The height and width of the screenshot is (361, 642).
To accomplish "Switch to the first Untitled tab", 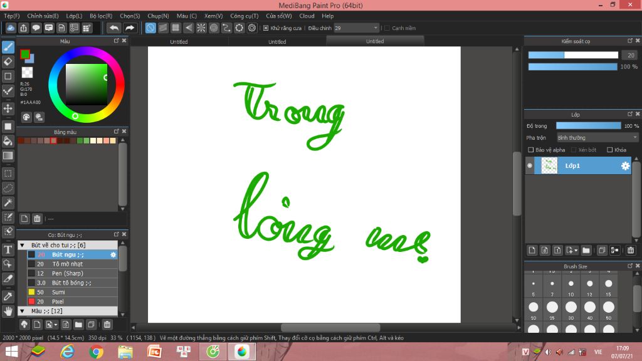I will coord(179,41).
